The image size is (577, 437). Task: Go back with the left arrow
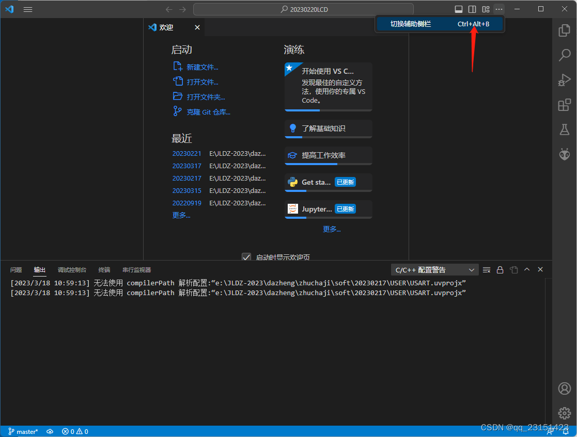(x=169, y=10)
